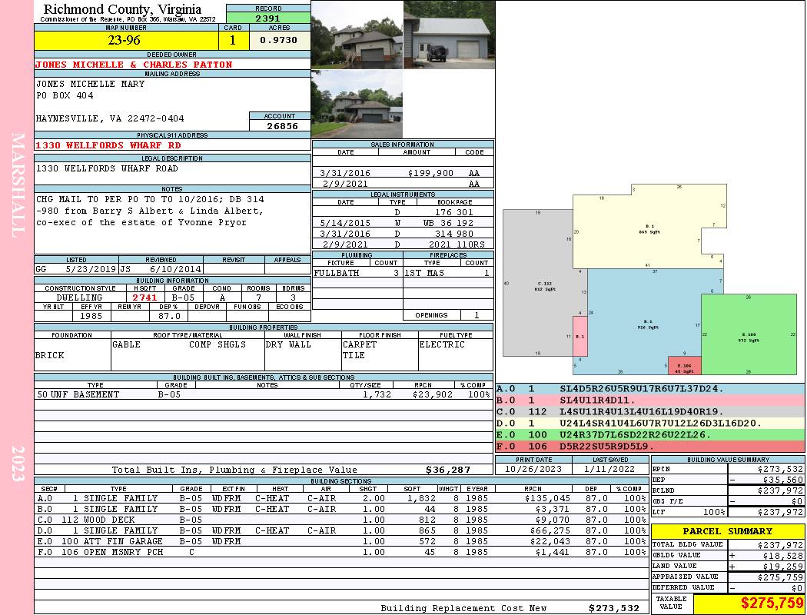Image resolution: width=807 pixels, height=615 pixels.
Task: Click the PARCEL SUMMARY header
Action: click(727, 531)
